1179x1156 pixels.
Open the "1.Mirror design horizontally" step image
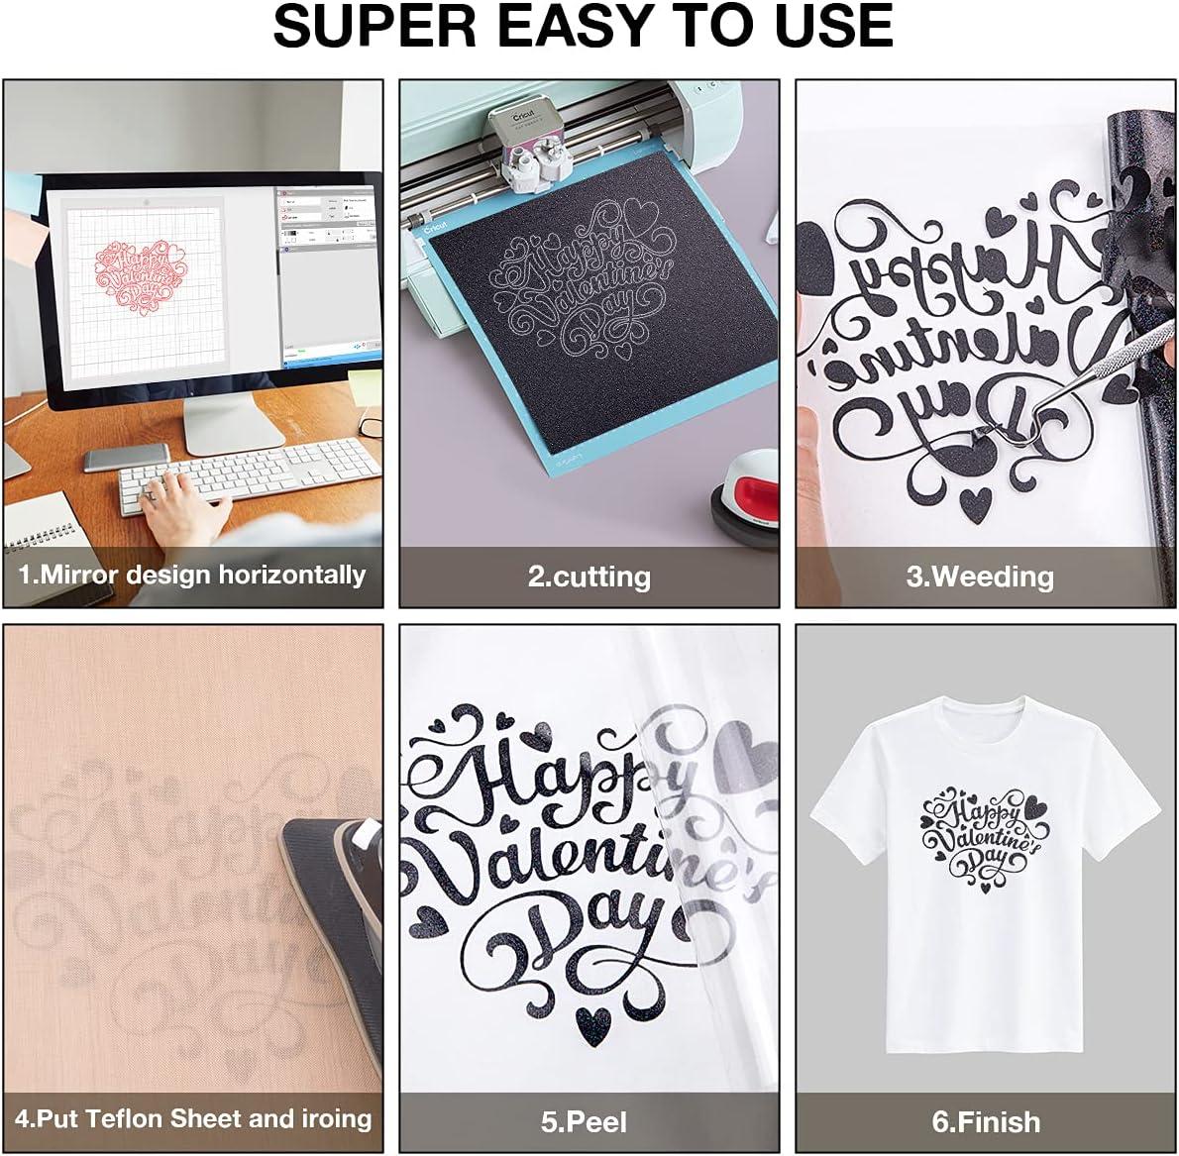pos(193,344)
